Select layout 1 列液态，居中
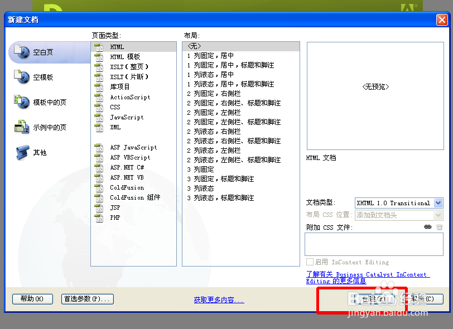Viewport: 453px width, 329px height. tap(241, 75)
